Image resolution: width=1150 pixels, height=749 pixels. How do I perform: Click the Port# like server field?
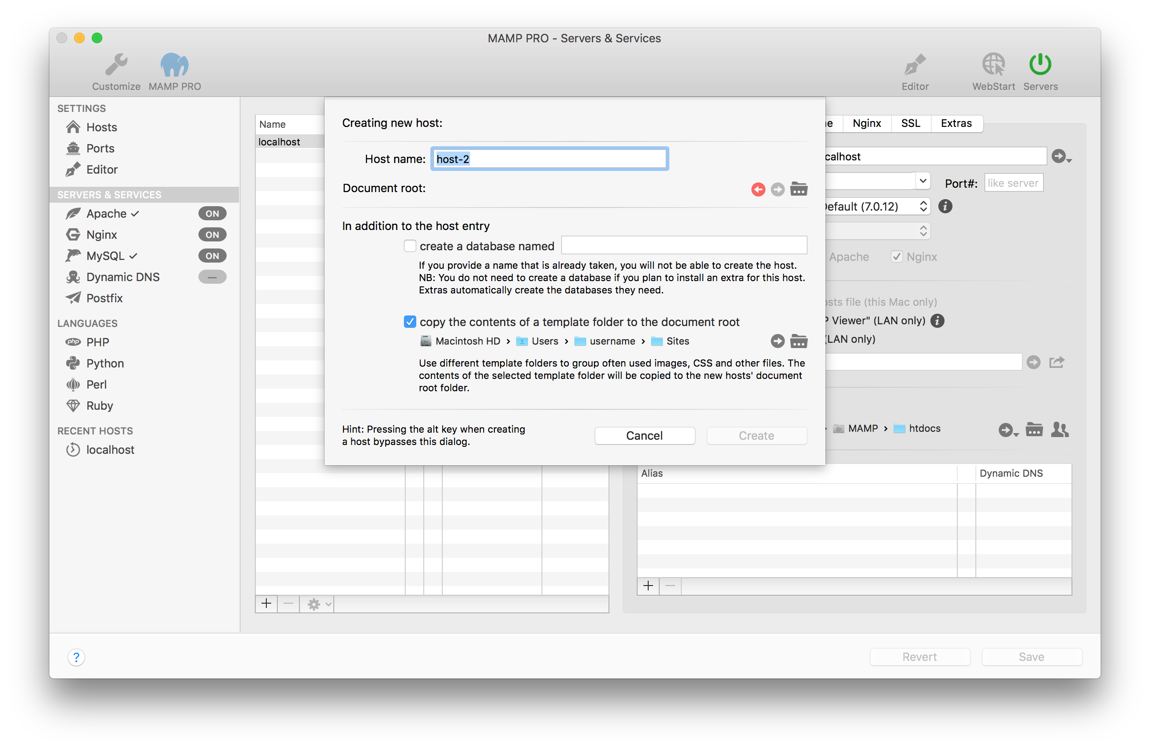1013,183
